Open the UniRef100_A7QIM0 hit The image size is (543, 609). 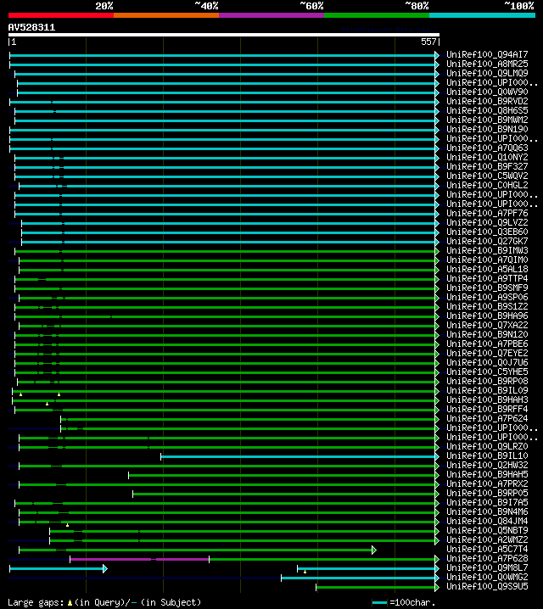click(487, 260)
